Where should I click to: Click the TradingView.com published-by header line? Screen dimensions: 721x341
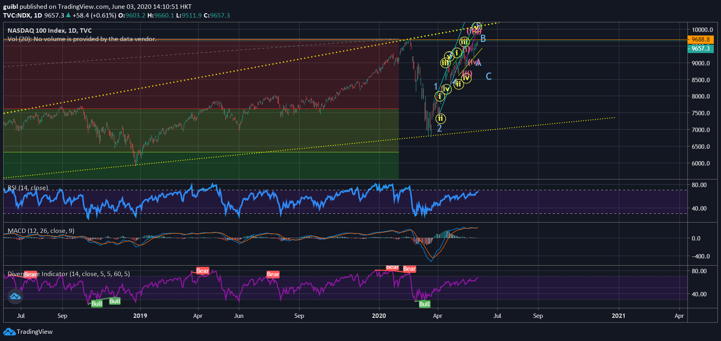point(97,6)
